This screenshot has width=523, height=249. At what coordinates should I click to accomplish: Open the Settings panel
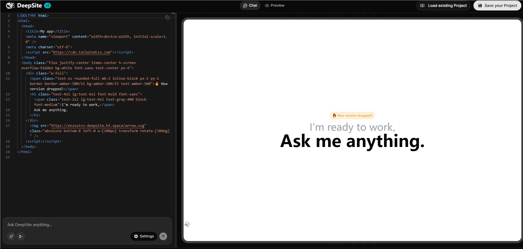(144, 236)
